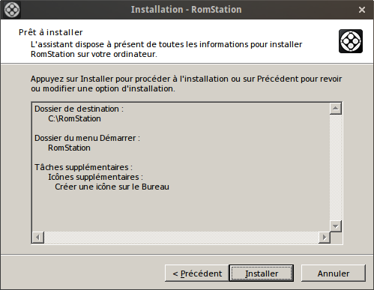Click the vertical scrollbar track in summary box
Screen dimensions: 374x290
point(336,167)
